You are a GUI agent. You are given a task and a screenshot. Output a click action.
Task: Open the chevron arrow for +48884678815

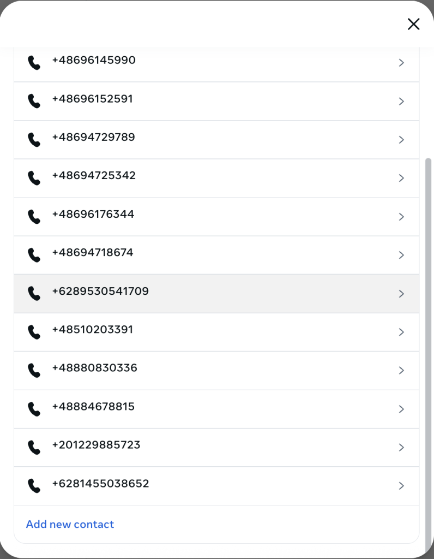point(401,409)
